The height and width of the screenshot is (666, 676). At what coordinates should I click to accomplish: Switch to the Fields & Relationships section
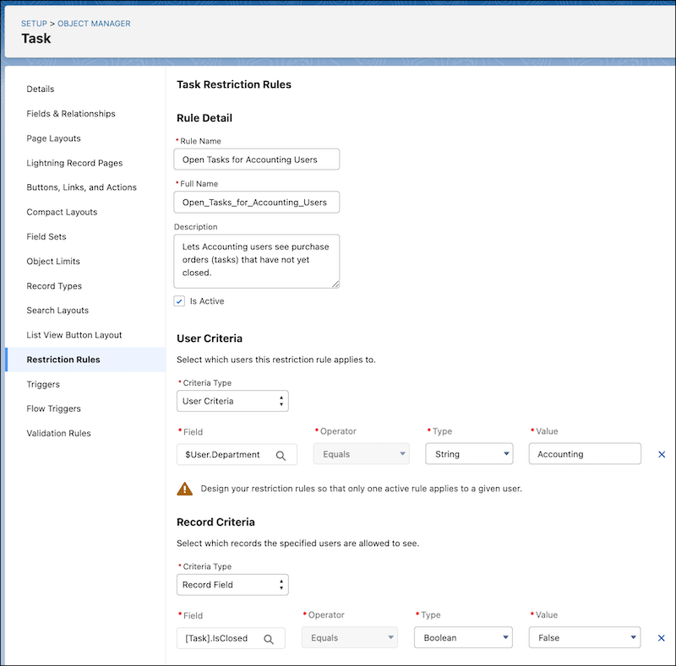tap(73, 113)
